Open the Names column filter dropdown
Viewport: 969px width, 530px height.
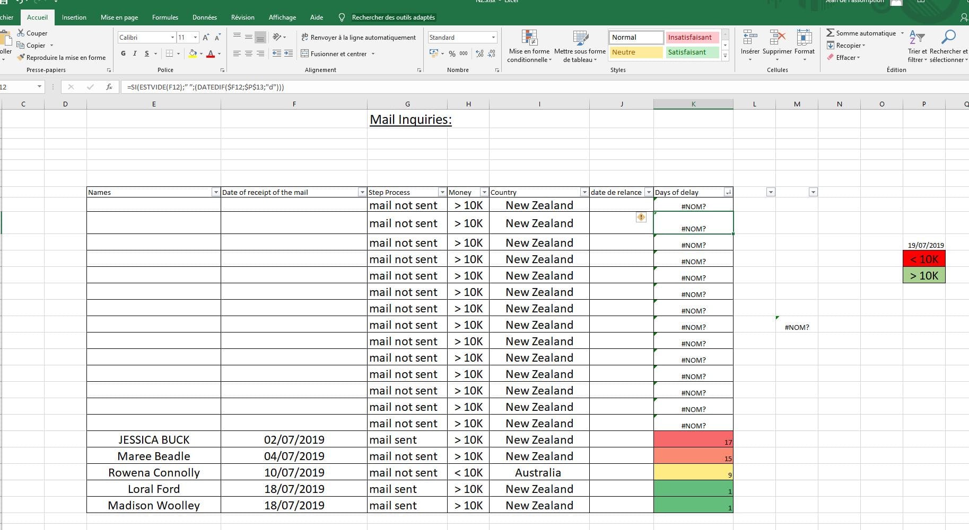pos(215,192)
